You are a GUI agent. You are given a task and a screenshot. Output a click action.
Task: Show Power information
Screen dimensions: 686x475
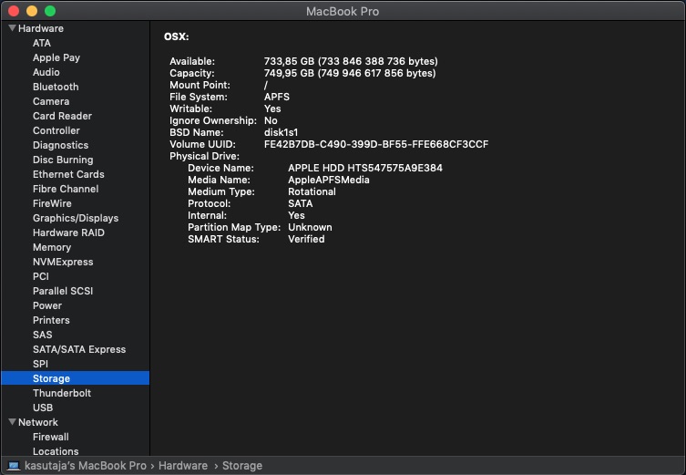(46, 305)
